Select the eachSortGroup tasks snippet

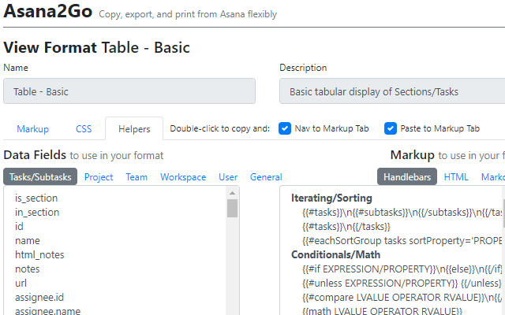(x=402, y=240)
